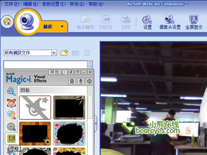The height and width of the screenshot is (155, 207).
Task: Open the 所有捕获文件 dropdown list
Action: pyautogui.click(x=54, y=52)
